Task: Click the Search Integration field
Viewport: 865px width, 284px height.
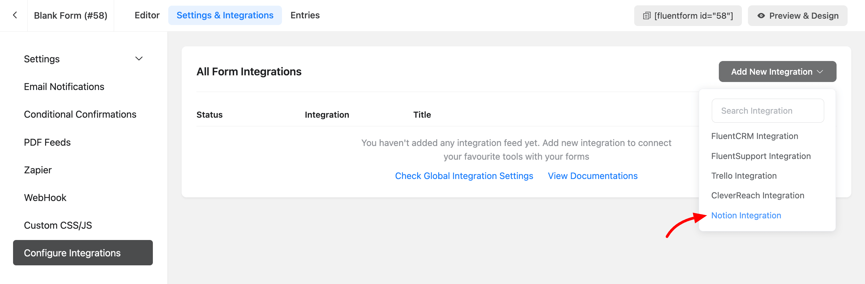Action: [x=767, y=111]
